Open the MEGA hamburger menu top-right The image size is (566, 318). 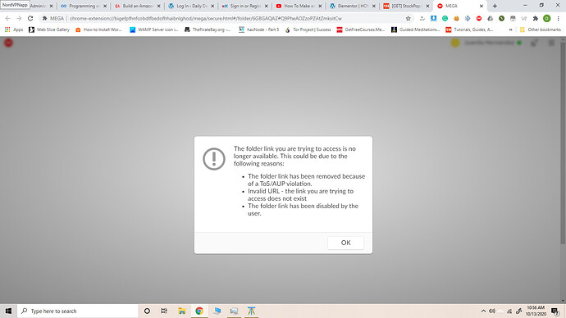tap(551, 43)
